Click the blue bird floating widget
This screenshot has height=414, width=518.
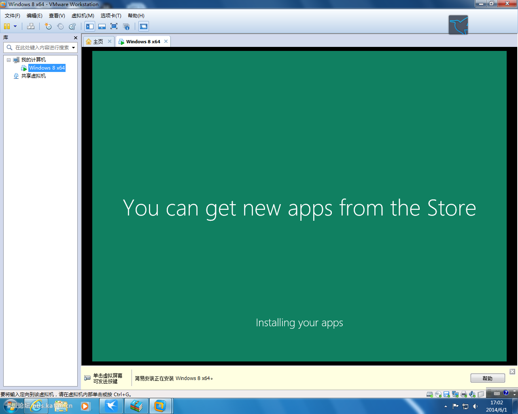pos(458,25)
